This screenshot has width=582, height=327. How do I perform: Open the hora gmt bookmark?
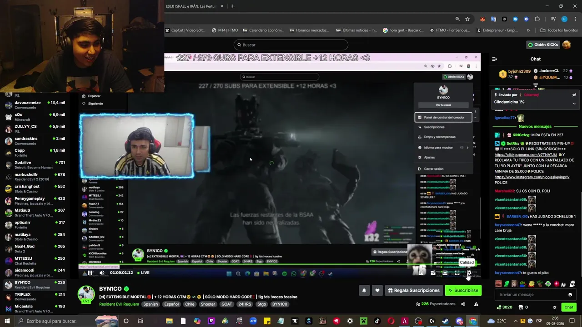tap(403, 30)
